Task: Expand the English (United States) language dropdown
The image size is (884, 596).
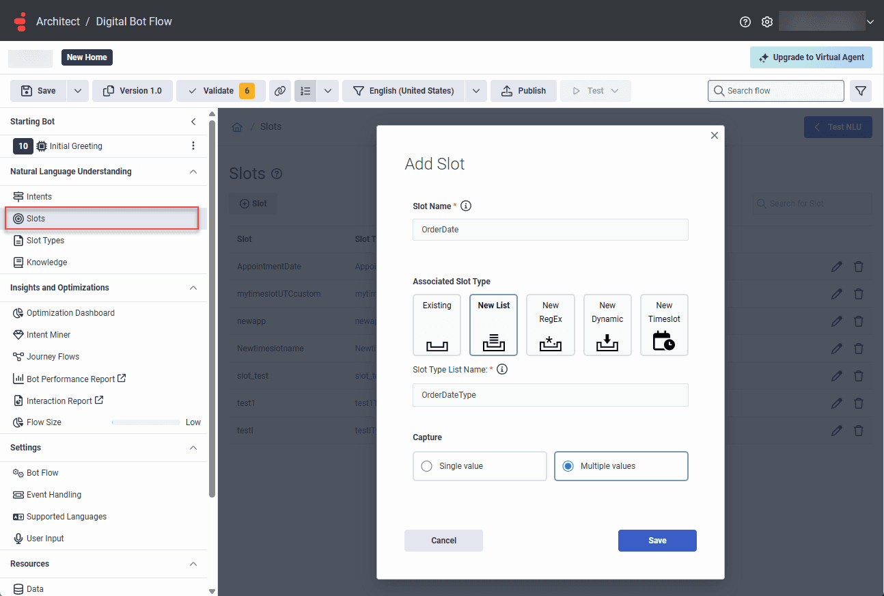Action: point(476,91)
